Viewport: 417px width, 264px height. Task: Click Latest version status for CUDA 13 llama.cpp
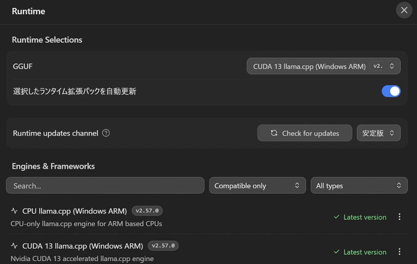pyautogui.click(x=360, y=252)
